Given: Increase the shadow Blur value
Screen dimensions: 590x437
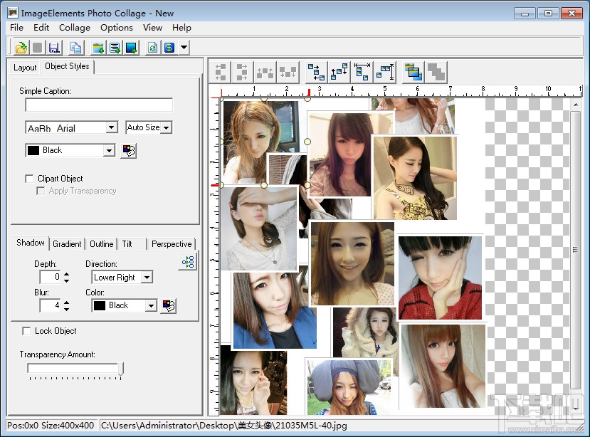Looking at the screenshot, I should pos(67,302).
